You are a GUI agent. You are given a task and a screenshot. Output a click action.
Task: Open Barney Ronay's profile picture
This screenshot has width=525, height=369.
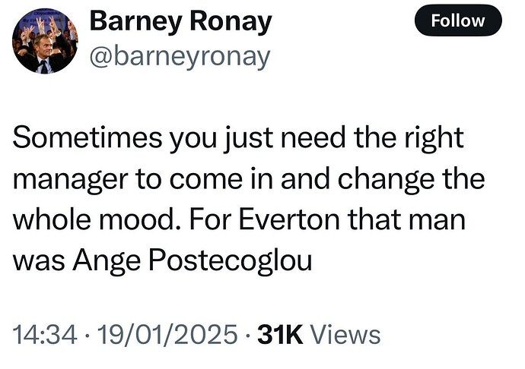tap(45, 41)
